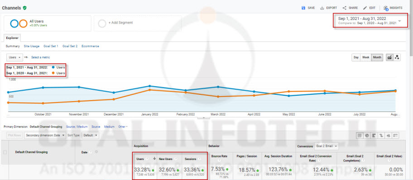The height and width of the screenshot is (180, 413).
Task: Click help icon next to Users column
Action: point(147,159)
